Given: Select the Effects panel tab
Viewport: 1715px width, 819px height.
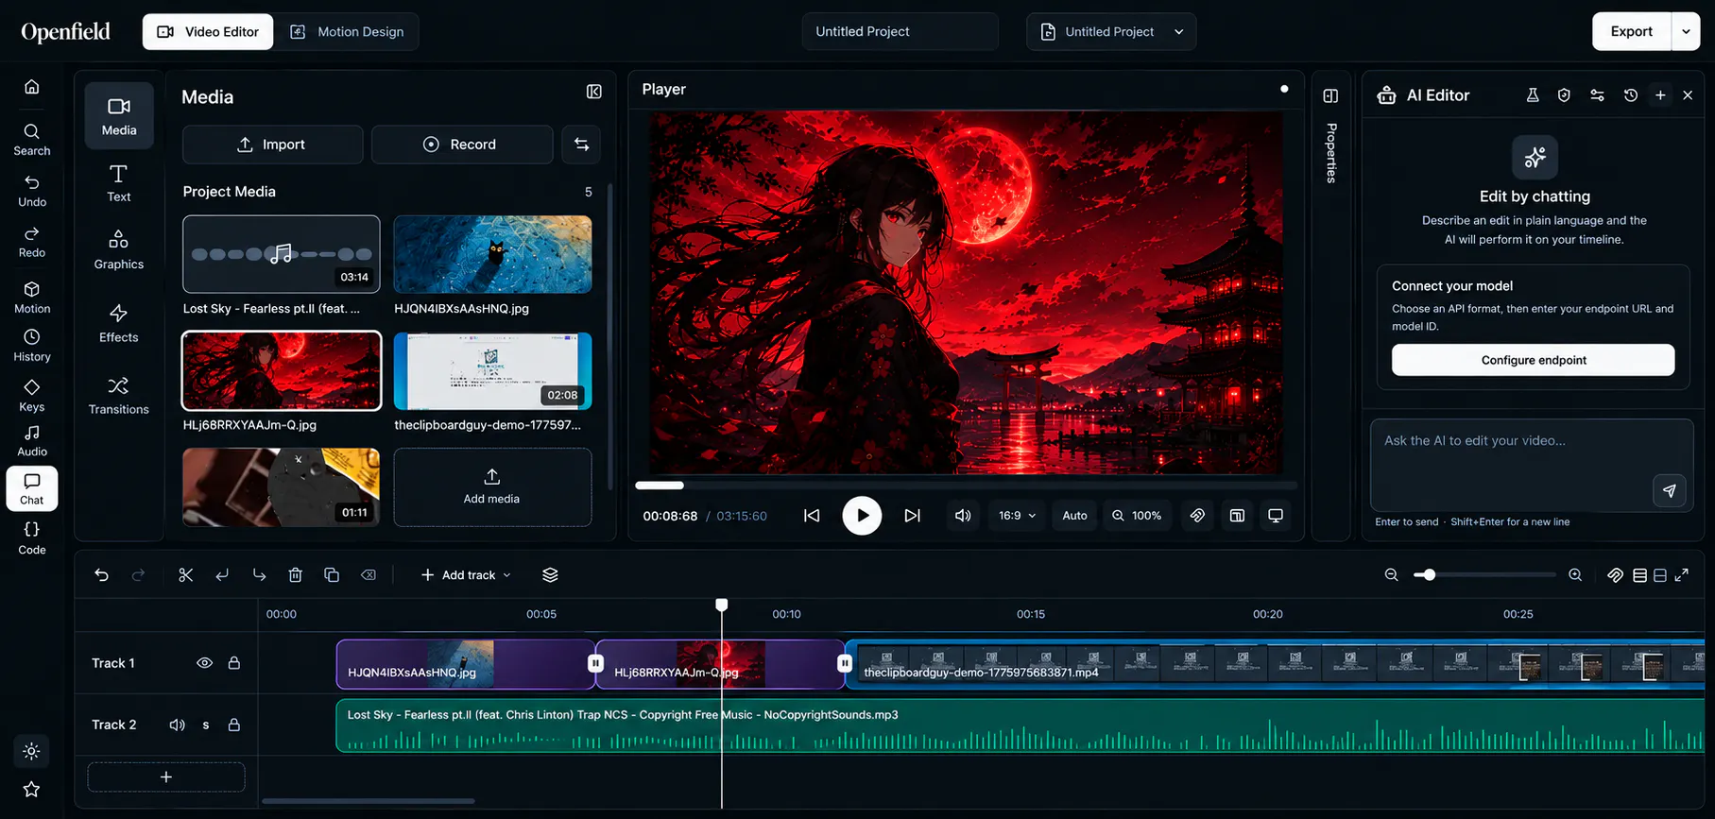Looking at the screenshot, I should [x=119, y=323].
